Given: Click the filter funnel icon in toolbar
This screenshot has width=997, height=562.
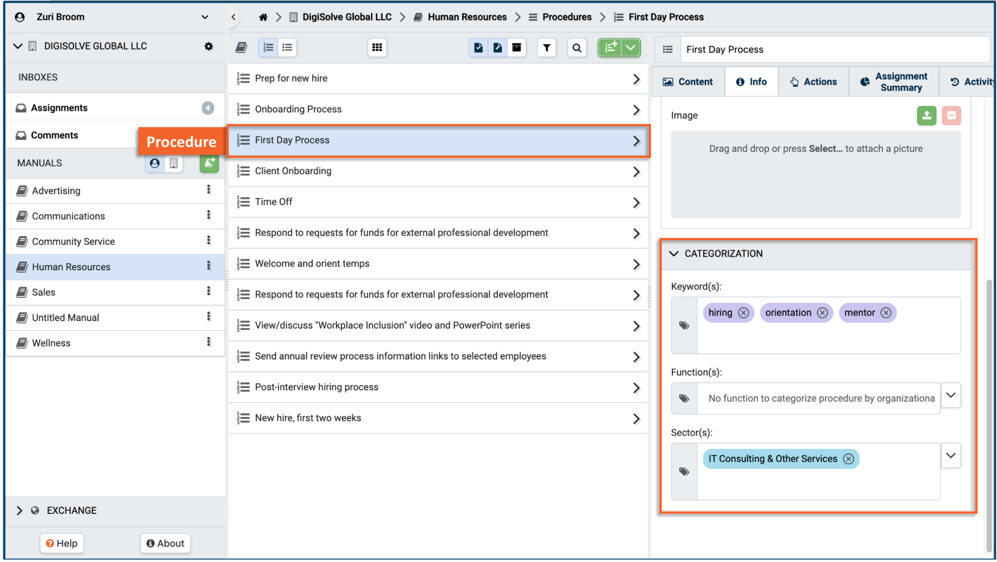Looking at the screenshot, I should (546, 48).
